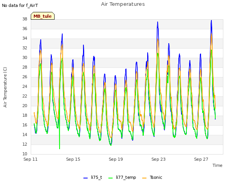Click the blue li75_t legend marker
The width and height of the screenshot is (246, 185).
click(x=85, y=178)
